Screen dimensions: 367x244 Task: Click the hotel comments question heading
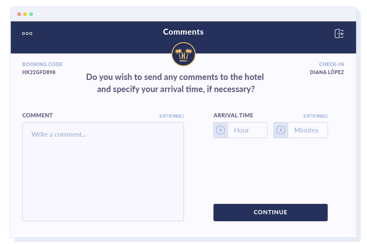(175, 83)
